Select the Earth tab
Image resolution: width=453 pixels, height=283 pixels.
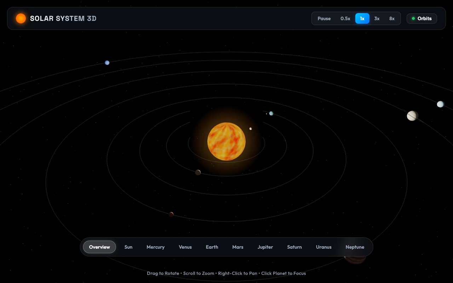coord(212,247)
